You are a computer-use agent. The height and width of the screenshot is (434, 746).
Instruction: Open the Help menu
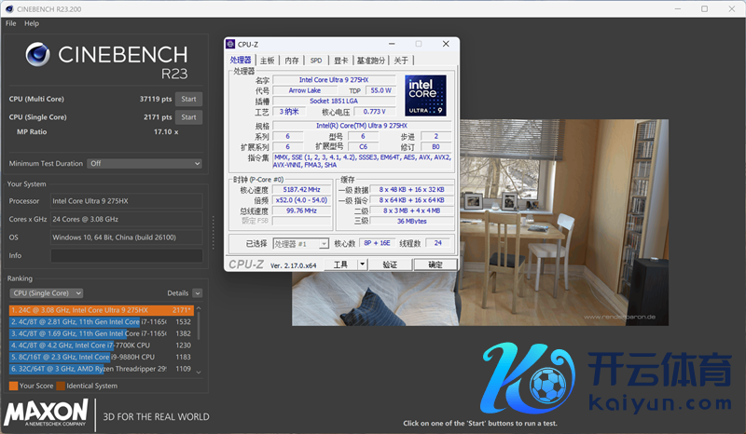coord(32,22)
